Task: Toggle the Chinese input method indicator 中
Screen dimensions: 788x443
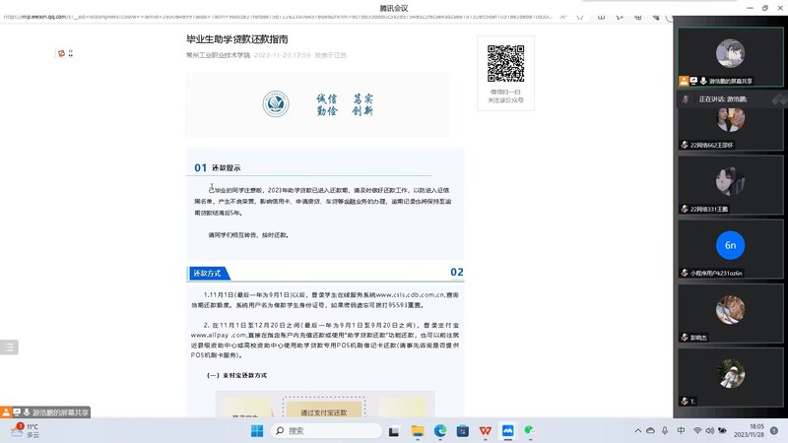Action: point(681,431)
